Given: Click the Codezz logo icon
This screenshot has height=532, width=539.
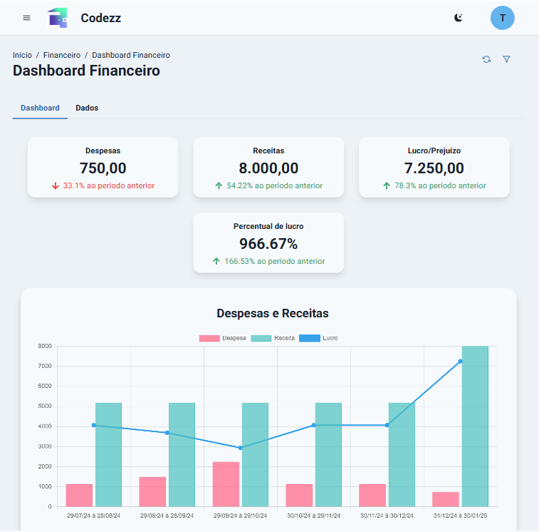Looking at the screenshot, I should [57, 18].
